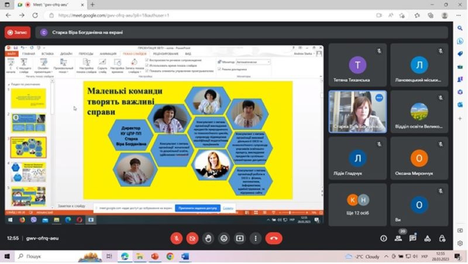This screenshot has height=264, width=468.
Task: Open the ФАЙЛ tab in shared PowerPoint
Action: tap(12, 54)
